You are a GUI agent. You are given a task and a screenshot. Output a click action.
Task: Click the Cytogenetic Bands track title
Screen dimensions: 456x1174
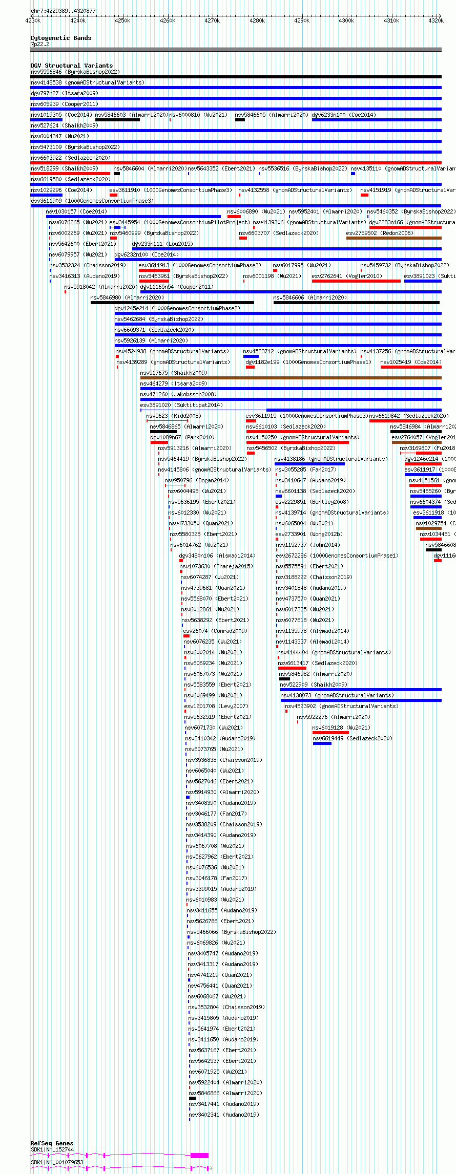click(x=61, y=38)
